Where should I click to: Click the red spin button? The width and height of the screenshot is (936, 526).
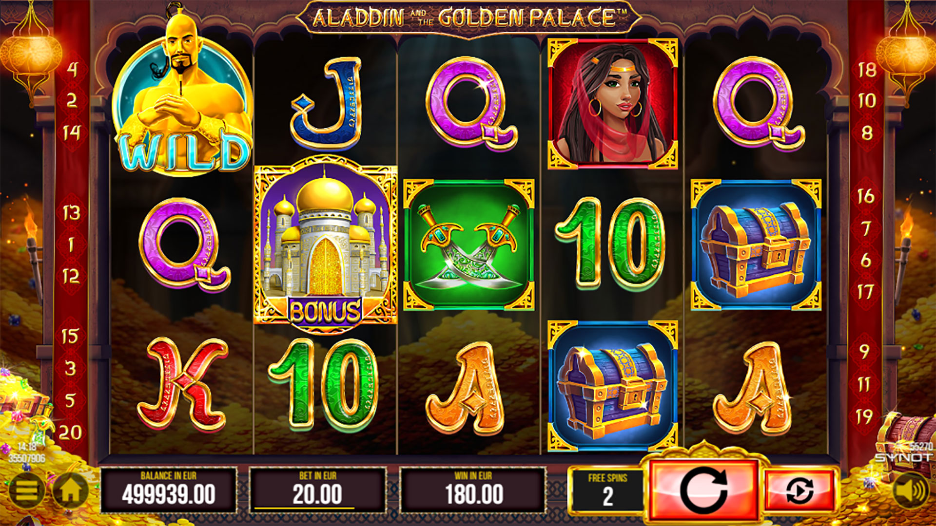point(703,490)
